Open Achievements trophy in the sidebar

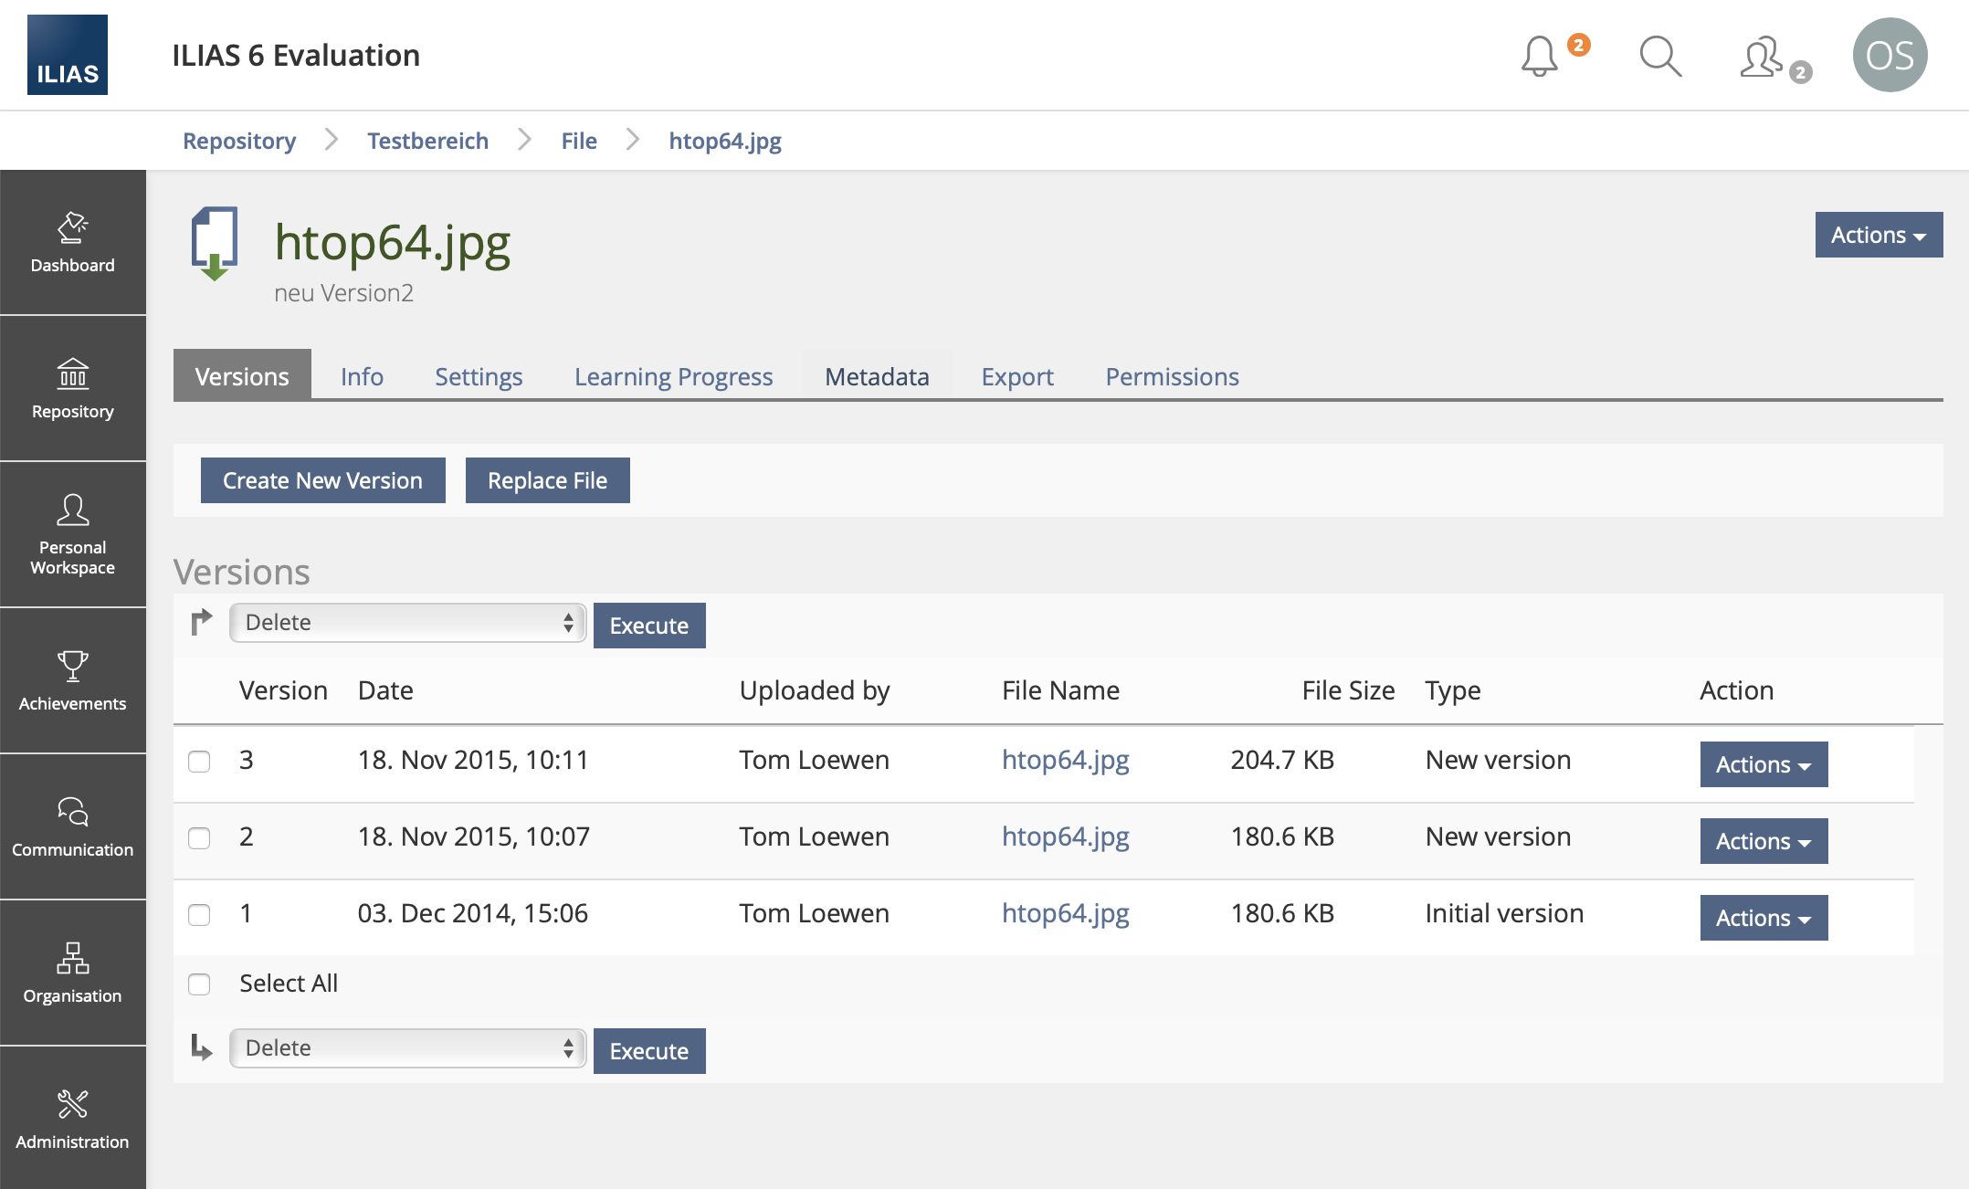coord(72,681)
